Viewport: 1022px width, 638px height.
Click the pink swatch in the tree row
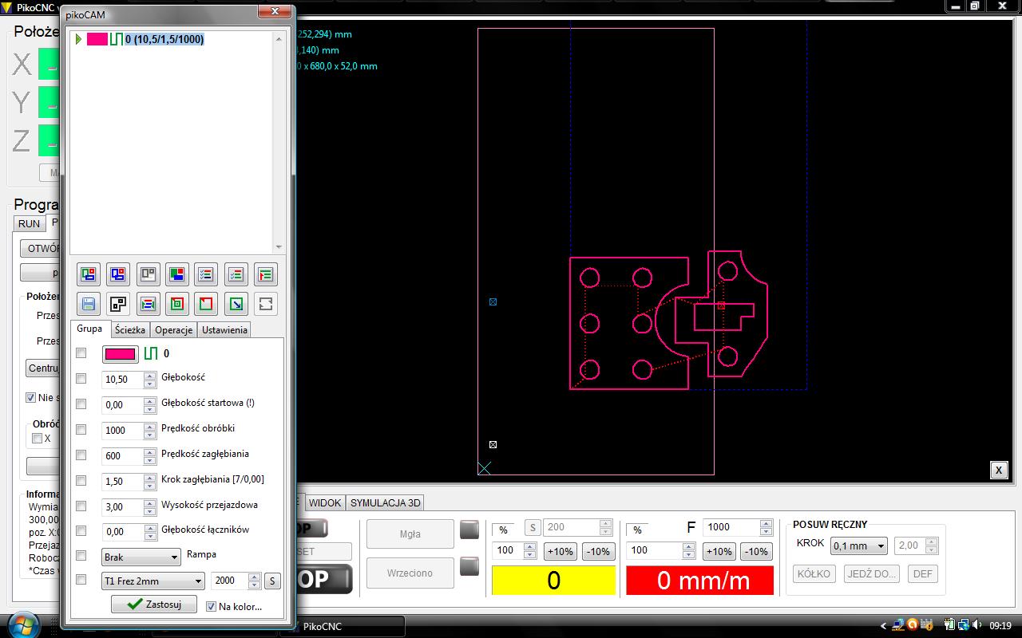[97, 39]
